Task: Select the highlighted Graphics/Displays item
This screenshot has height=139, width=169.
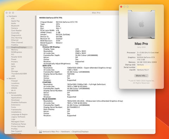Action: coord(19,47)
